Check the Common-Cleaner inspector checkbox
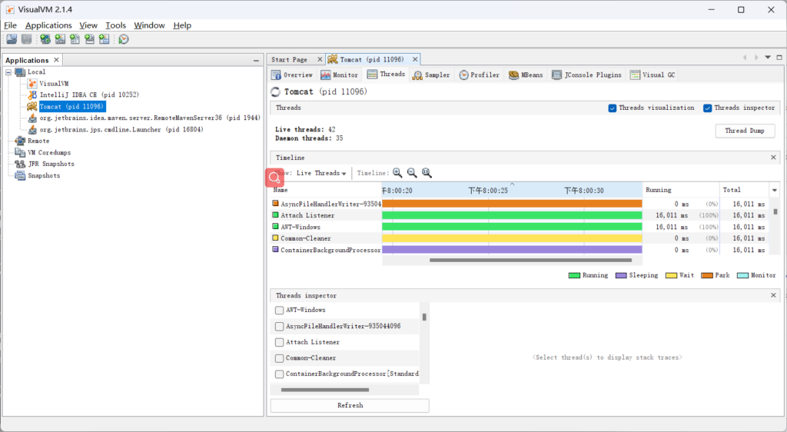Screen dimensions: 787x432 click(x=280, y=358)
